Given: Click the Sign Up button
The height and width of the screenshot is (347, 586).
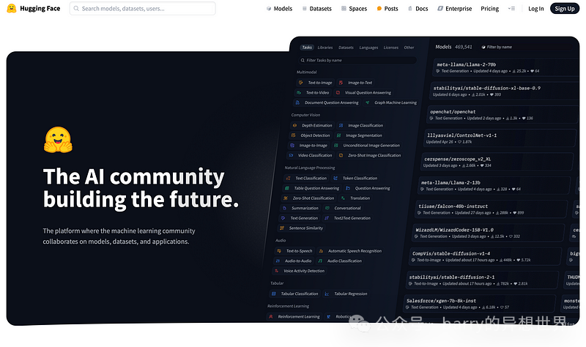Looking at the screenshot, I should pyautogui.click(x=564, y=8).
